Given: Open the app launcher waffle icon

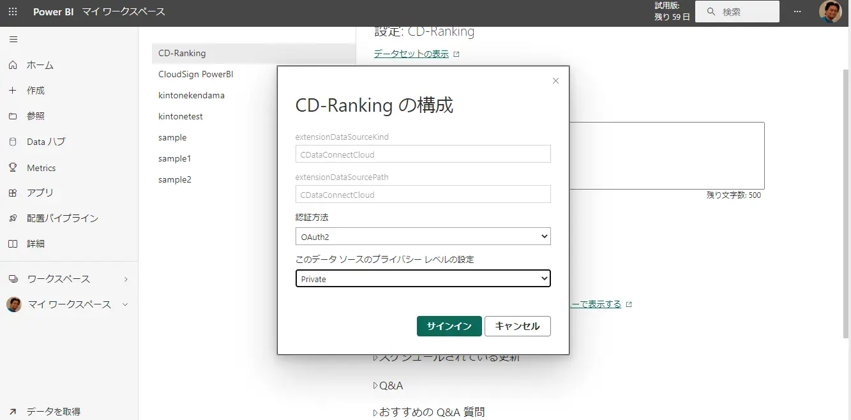Looking at the screenshot, I should tap(13, 11).
